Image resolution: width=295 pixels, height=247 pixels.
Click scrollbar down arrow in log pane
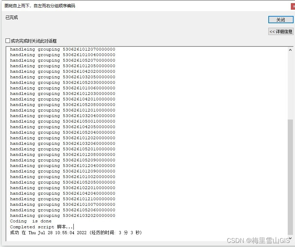[290, 238]
